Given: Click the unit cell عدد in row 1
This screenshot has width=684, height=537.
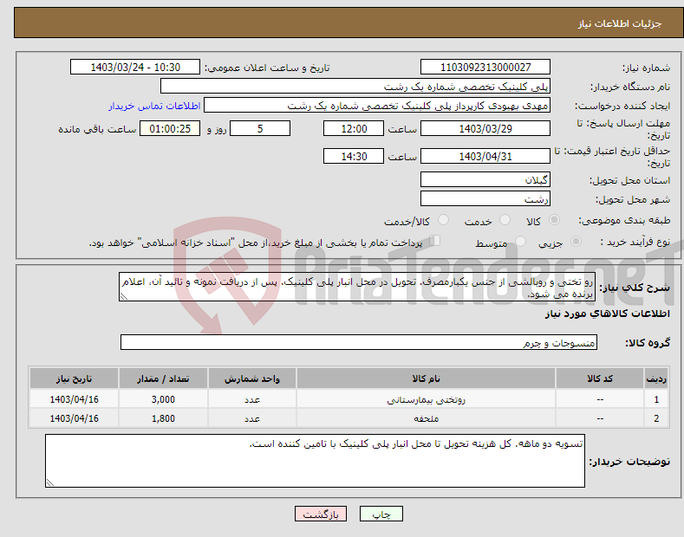Looking at the screenshot, I should tap(252, 399).
